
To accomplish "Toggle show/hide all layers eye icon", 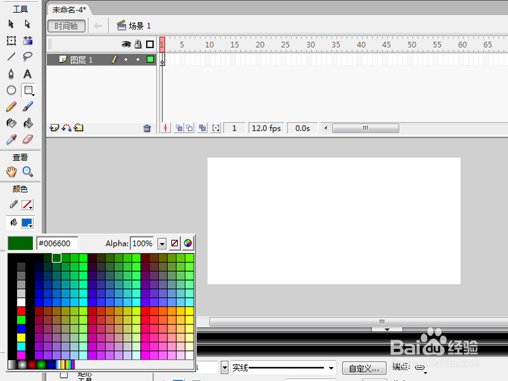I will [x=126, y=44].
